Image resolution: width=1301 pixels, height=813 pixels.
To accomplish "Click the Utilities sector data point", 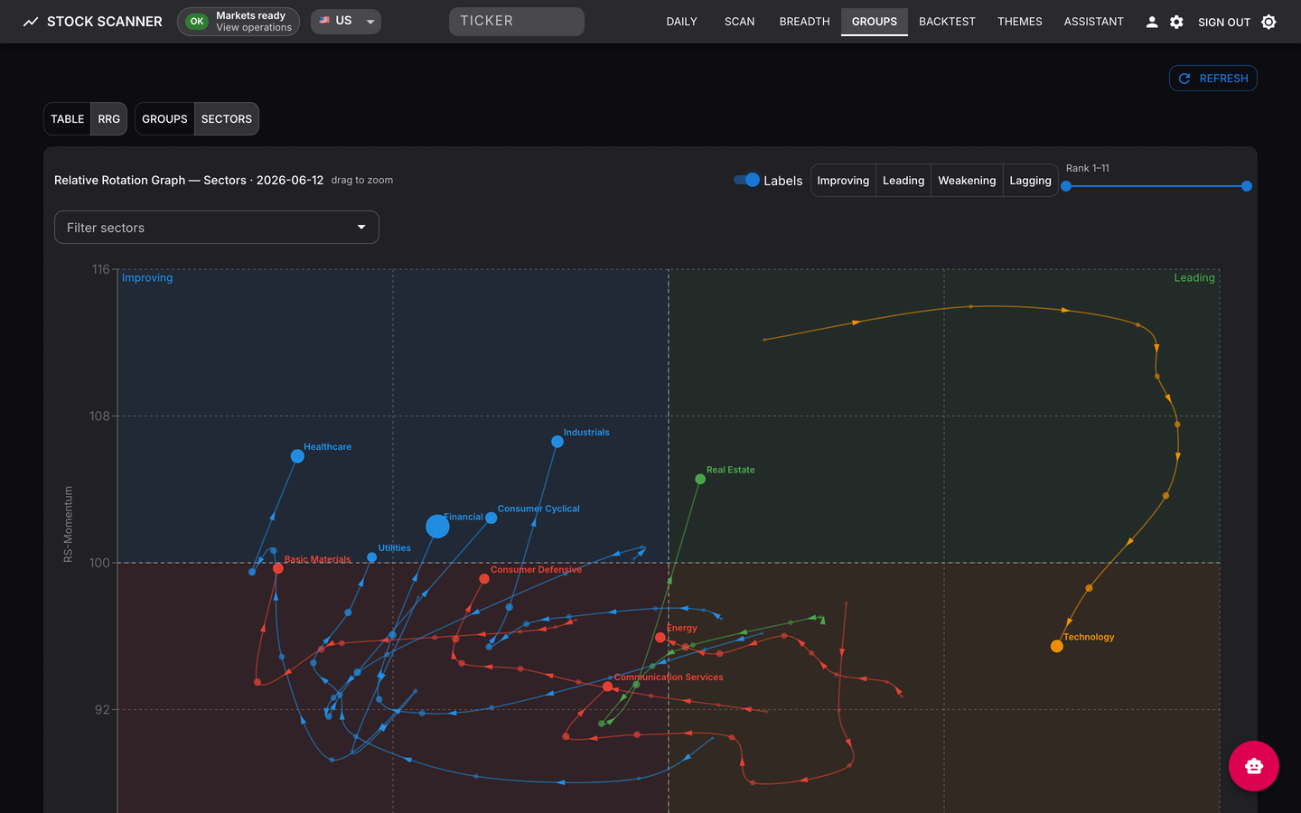I will [x=371, y=557].
